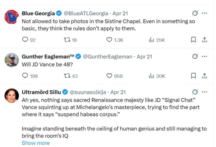
Task: Open Gunther Eagleman's profile picture
Action: pos(12,60)
